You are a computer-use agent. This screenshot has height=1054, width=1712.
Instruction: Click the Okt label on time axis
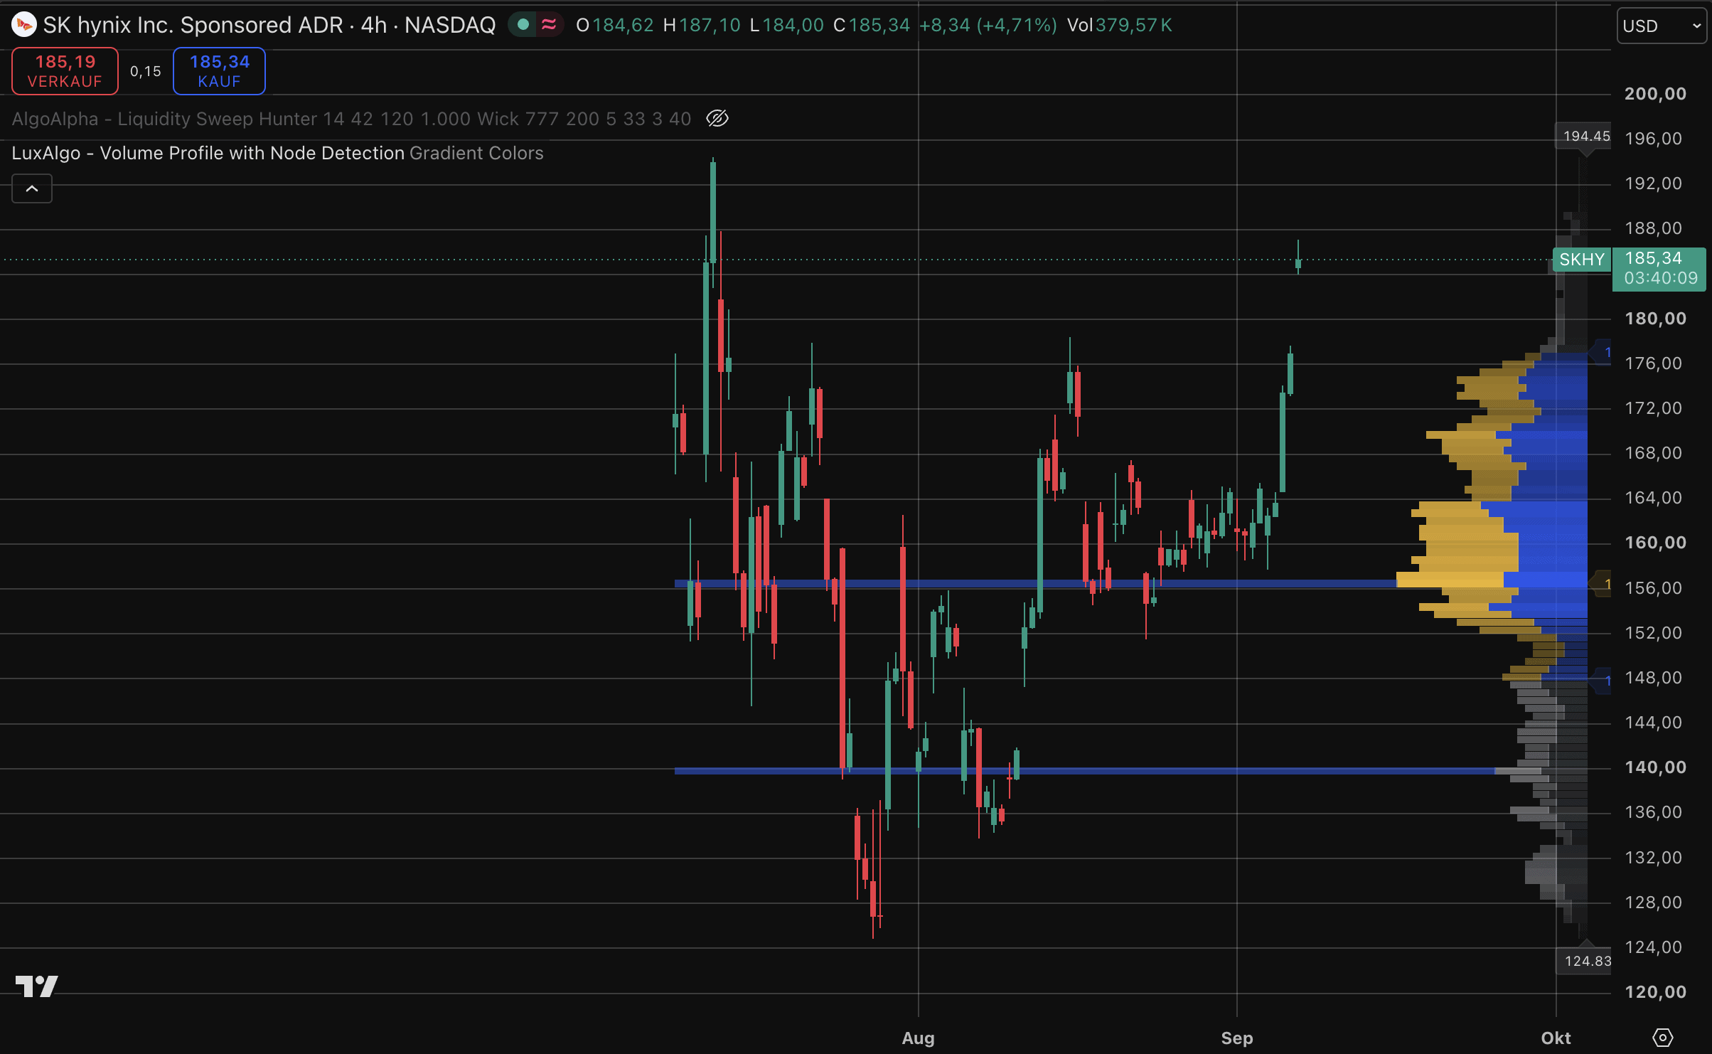1556,1038
